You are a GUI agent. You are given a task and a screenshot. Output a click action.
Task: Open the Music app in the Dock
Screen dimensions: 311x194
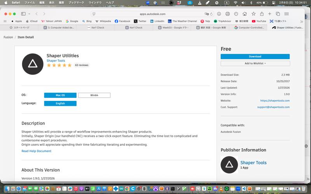tap(76, 189)
